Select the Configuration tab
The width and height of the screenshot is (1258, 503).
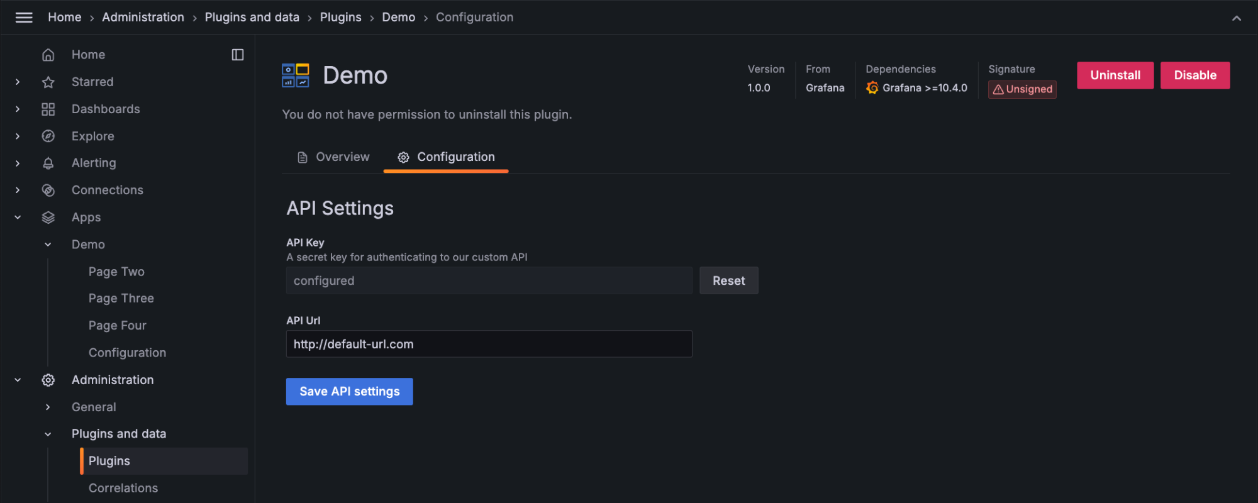point(446,157)
